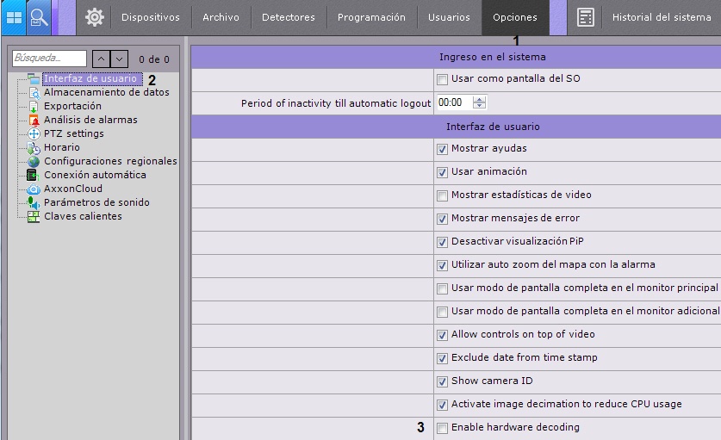
Task: Click the Análisis de alarmas icon
Action: 34,120
